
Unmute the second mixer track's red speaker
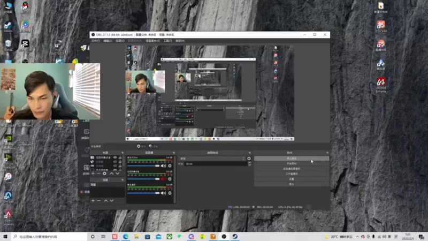coord(163,179)
